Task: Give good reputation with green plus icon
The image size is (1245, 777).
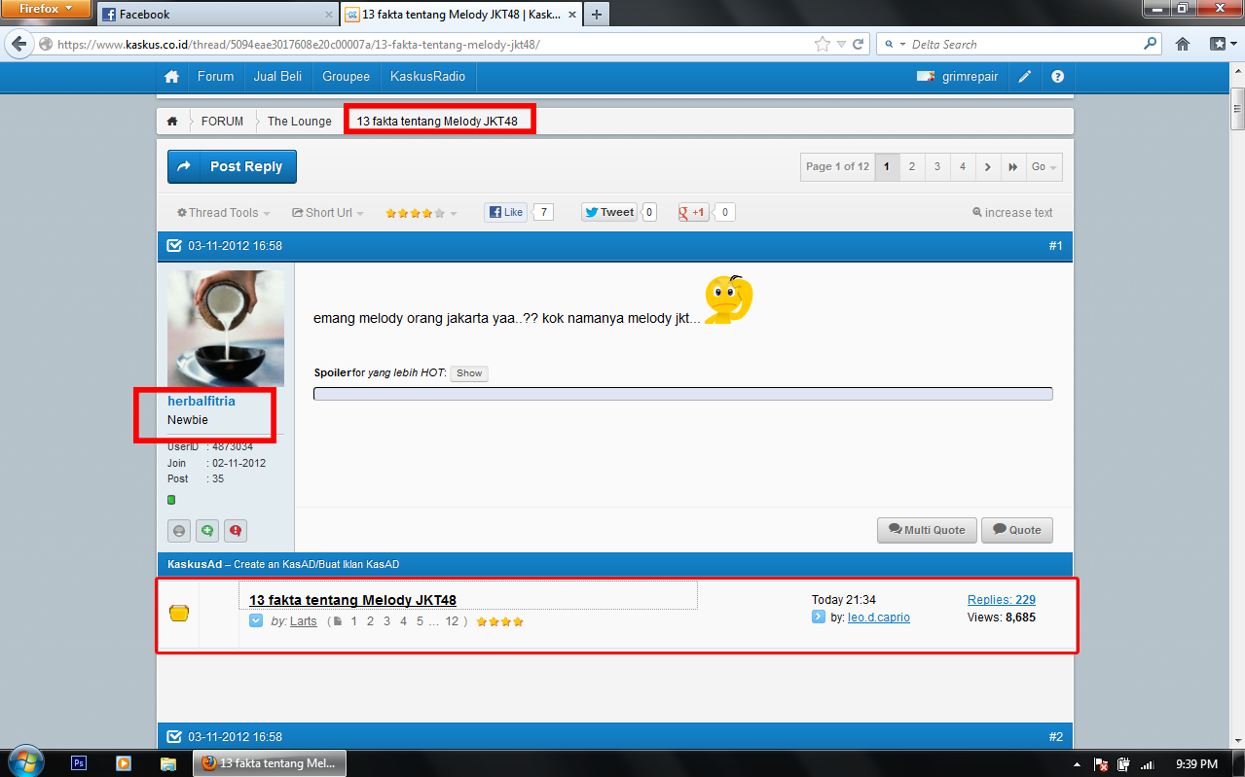Action: click(207, 531)
